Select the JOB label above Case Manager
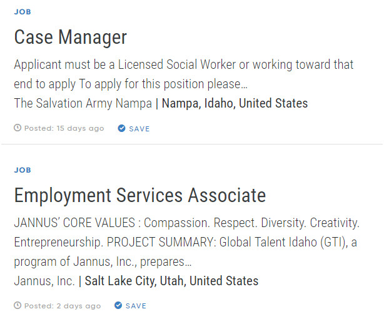This screenshot has height=319, width=384. 23,12
